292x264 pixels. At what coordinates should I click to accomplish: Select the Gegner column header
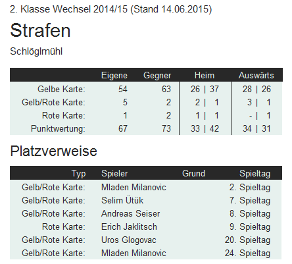point(157,76)
